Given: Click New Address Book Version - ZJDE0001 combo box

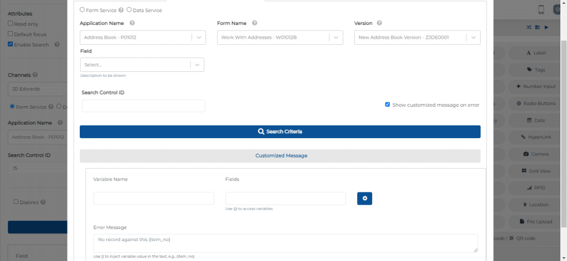Looking at the screenshot, I should click(x=417, y=38).
